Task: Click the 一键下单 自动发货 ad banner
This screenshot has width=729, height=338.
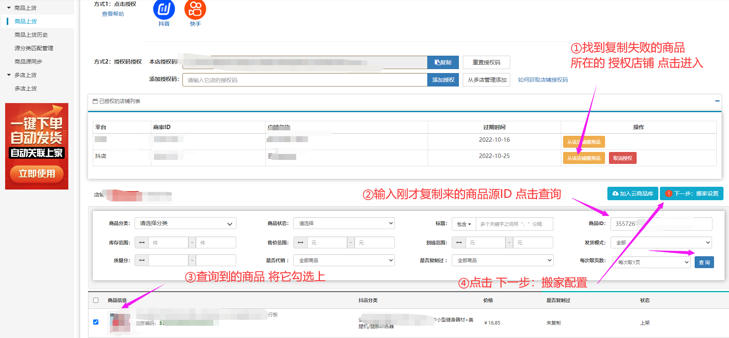Action: coord(37,146)
